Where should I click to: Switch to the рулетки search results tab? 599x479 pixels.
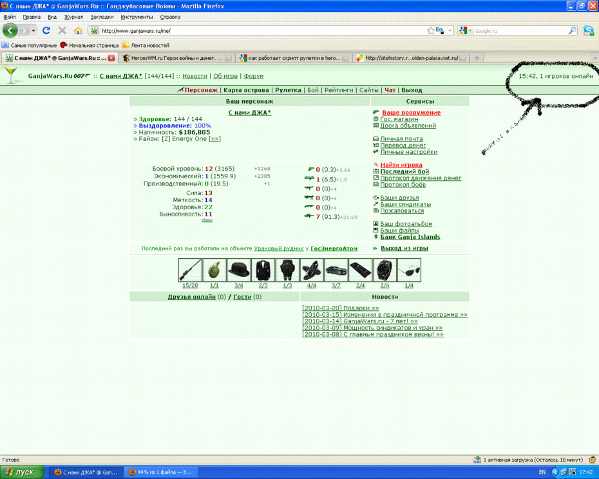pos(294,58)
